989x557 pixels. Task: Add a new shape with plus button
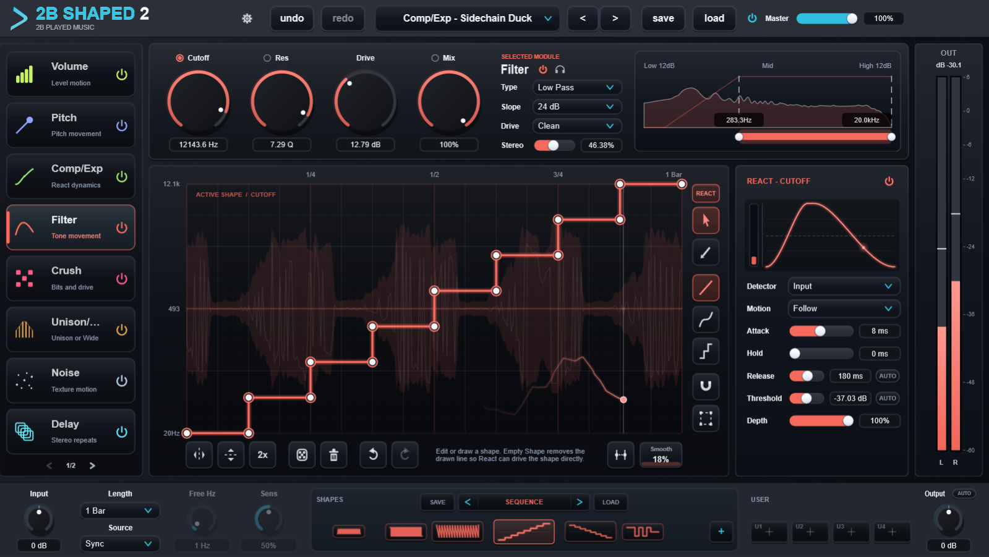click(x=721, y=531)
